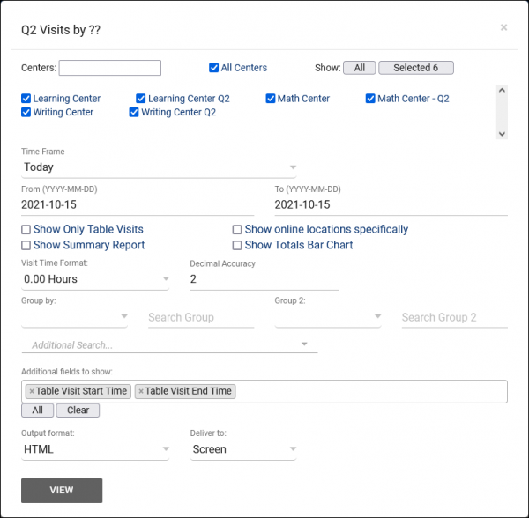
Task: Click Clear under additional fields
Action: click(x=78, y=411)
